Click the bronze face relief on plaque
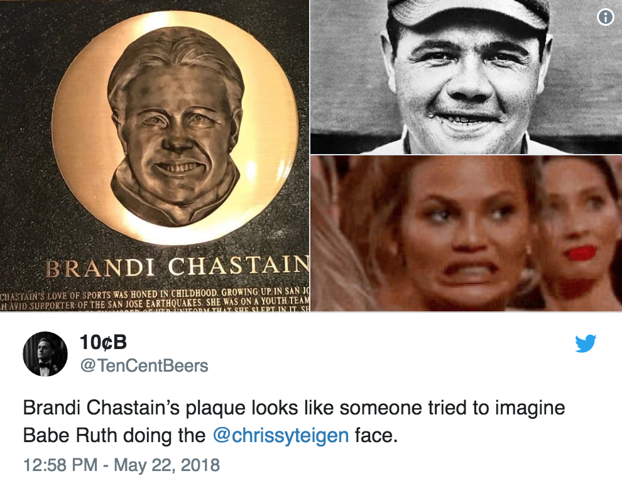The width and height of the screenshot is (622, 483). (x=176, y=127)
